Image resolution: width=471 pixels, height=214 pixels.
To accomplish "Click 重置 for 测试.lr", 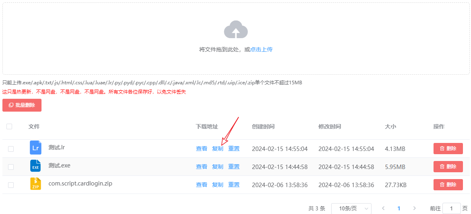I will [234, 149].
